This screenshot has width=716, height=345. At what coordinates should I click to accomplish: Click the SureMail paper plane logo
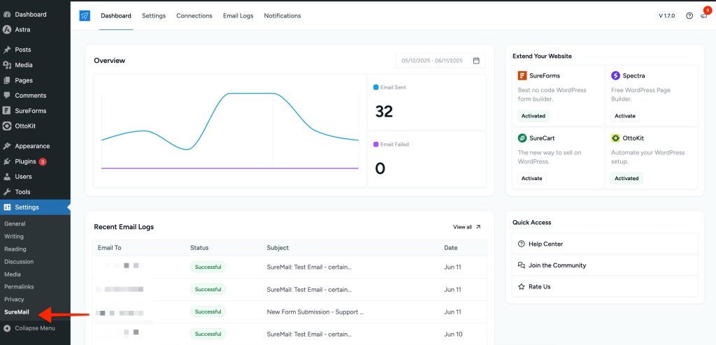point(85,16)
